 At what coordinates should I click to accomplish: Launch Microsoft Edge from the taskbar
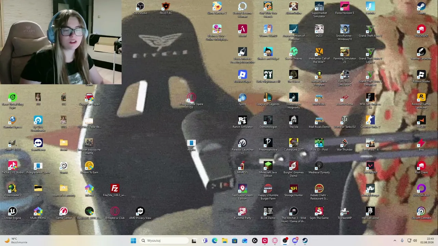[x=215, y=241]
